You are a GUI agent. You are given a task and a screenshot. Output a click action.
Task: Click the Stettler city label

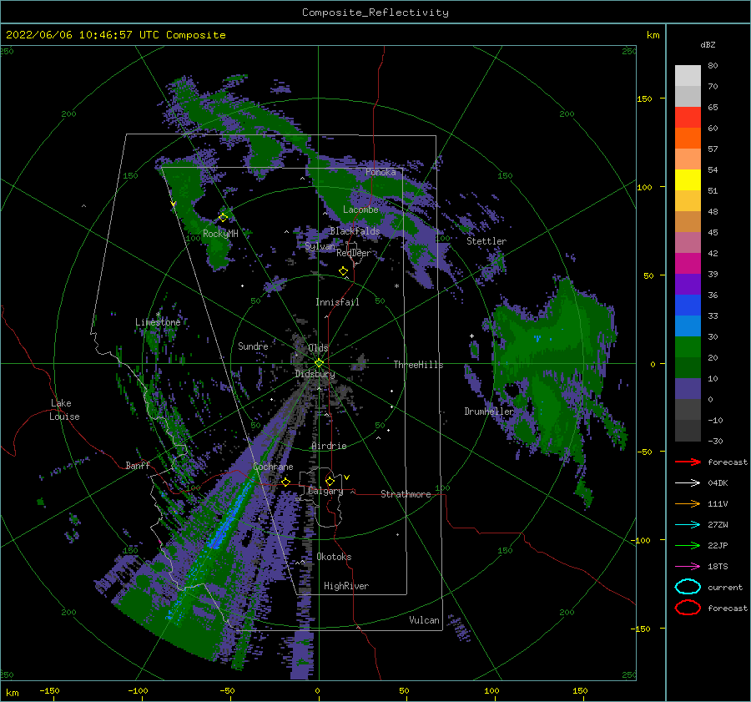pos(486,241)
